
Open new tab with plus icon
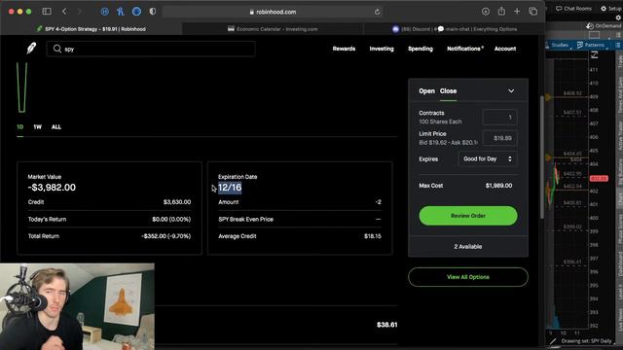tap(517, 12)
